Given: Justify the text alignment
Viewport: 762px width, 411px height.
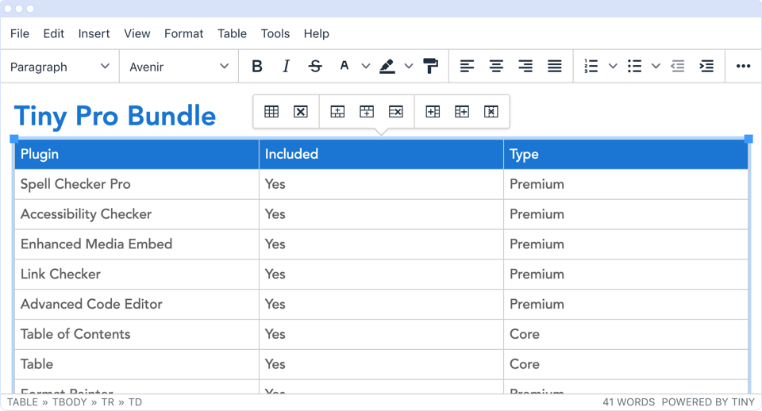Looking at the screenshot, I should (555, 67).
